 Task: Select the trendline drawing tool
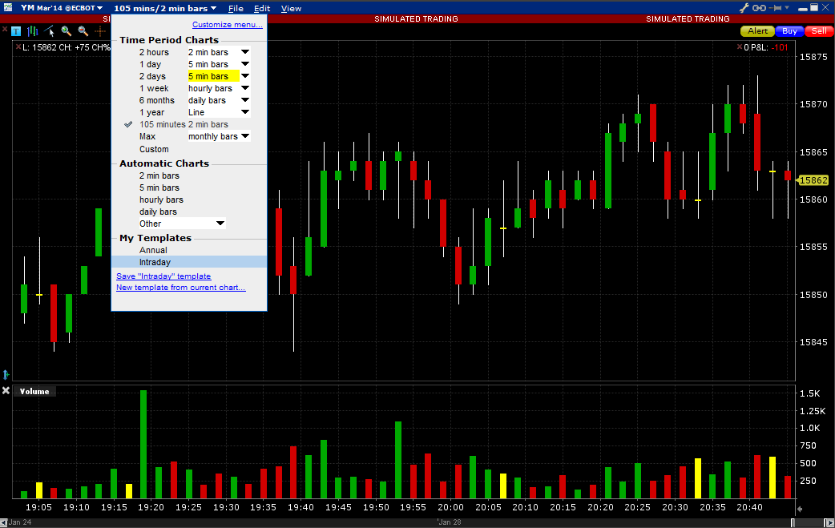49,31
